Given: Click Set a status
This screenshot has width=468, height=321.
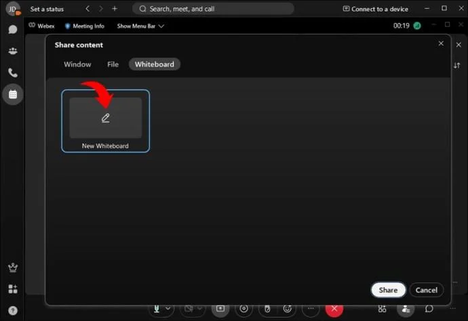Looking at the screenshot, I should 47,9.
